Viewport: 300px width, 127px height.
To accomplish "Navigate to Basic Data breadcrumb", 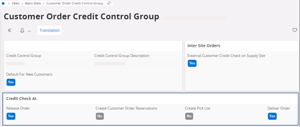I will tap(33, 3).
